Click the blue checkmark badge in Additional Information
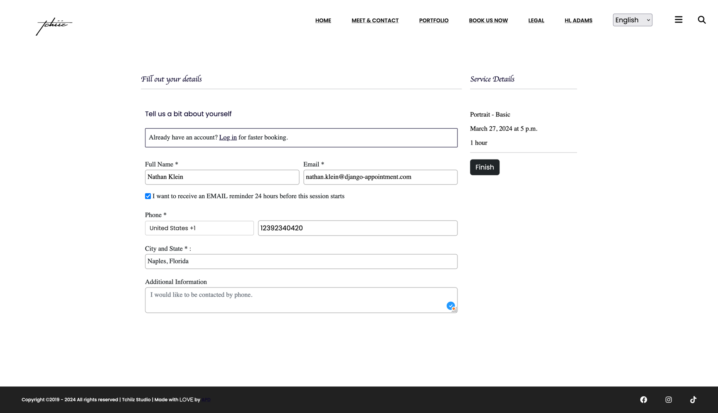 click(451, 306)
